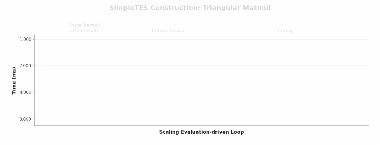The width and height of the screenshot is (380, 146).
Task: Click the 1.000 y-axis tick label
Action: pos(25,39)
